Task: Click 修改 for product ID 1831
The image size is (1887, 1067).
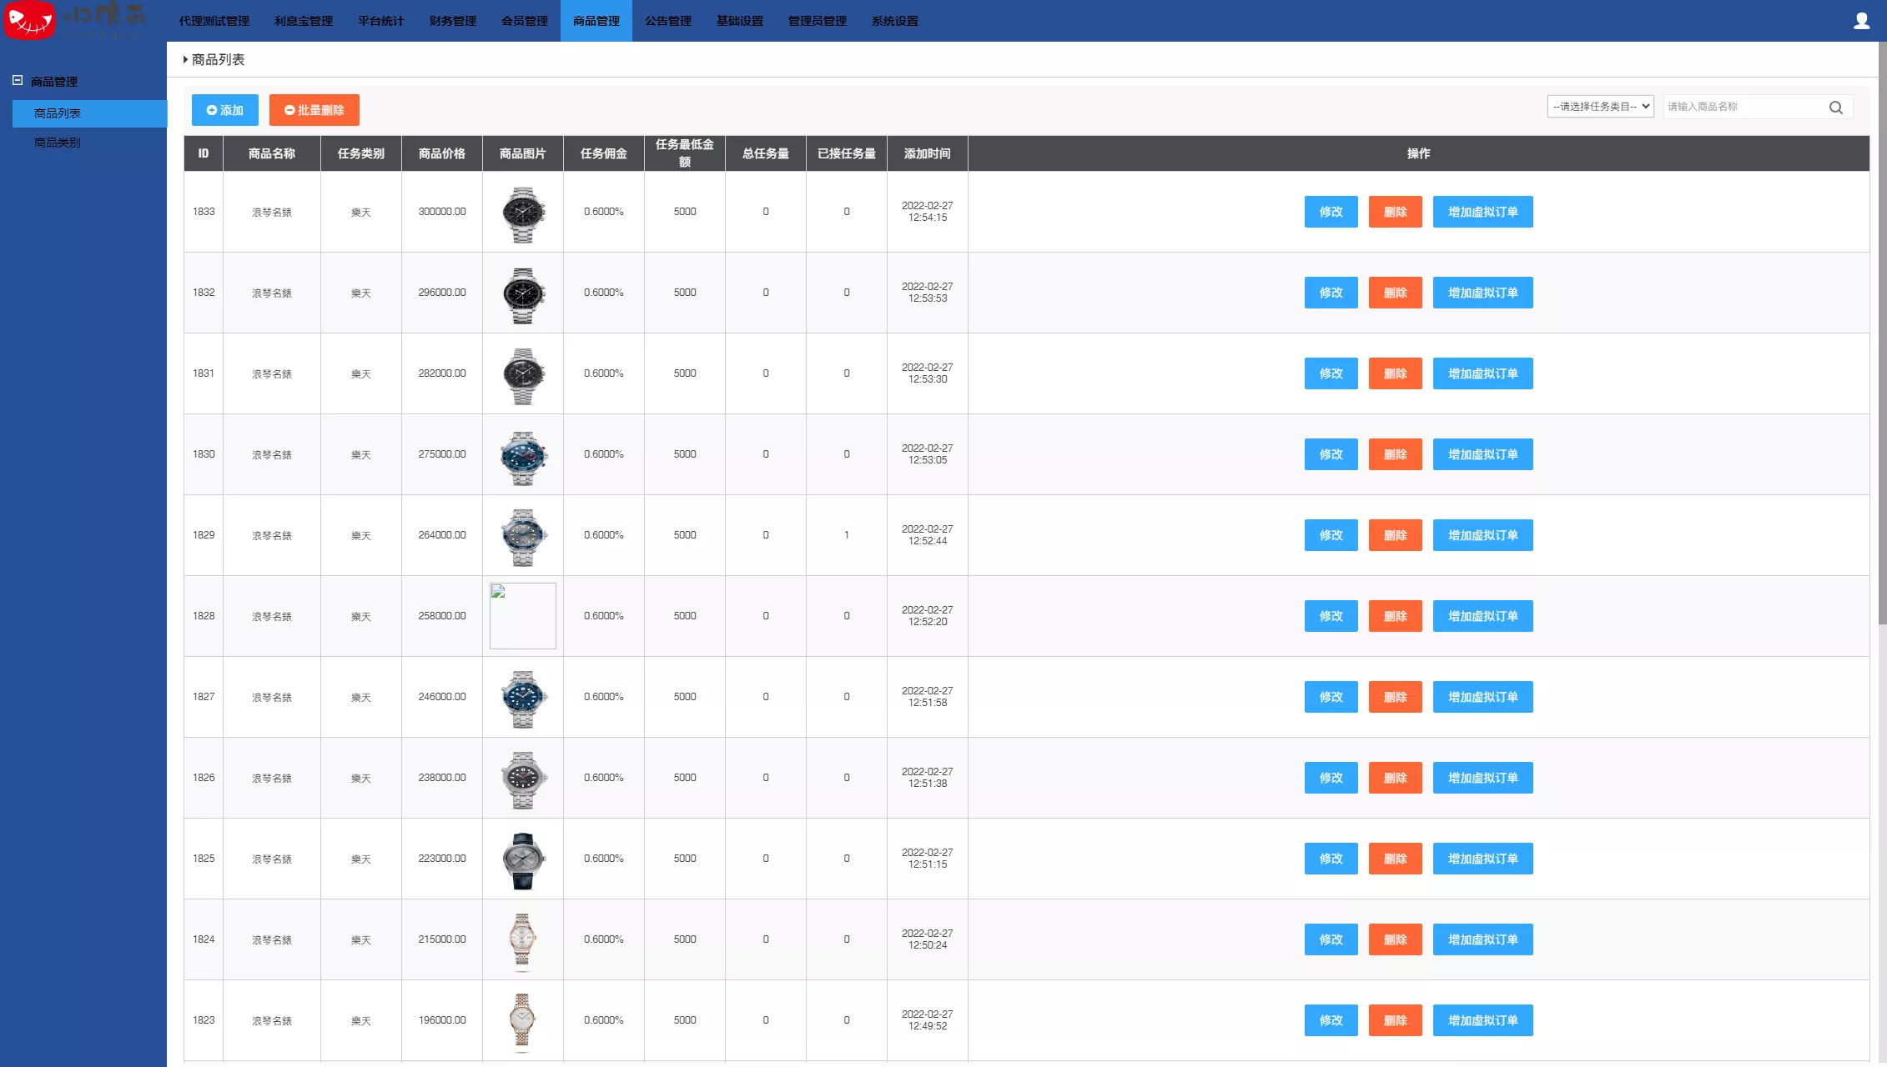Action: click(x=1331, y=373)
